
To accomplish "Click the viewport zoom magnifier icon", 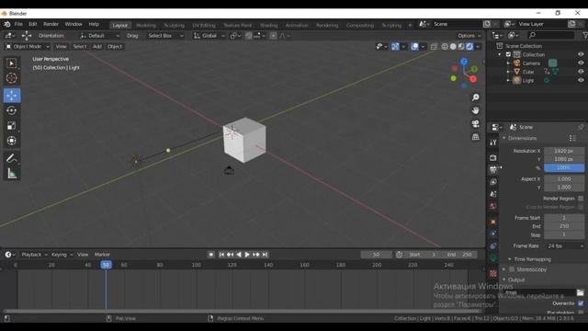I will [x=476, y=97].
